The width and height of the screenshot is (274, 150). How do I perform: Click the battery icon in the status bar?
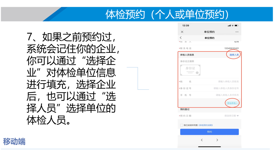coord(236,25)
